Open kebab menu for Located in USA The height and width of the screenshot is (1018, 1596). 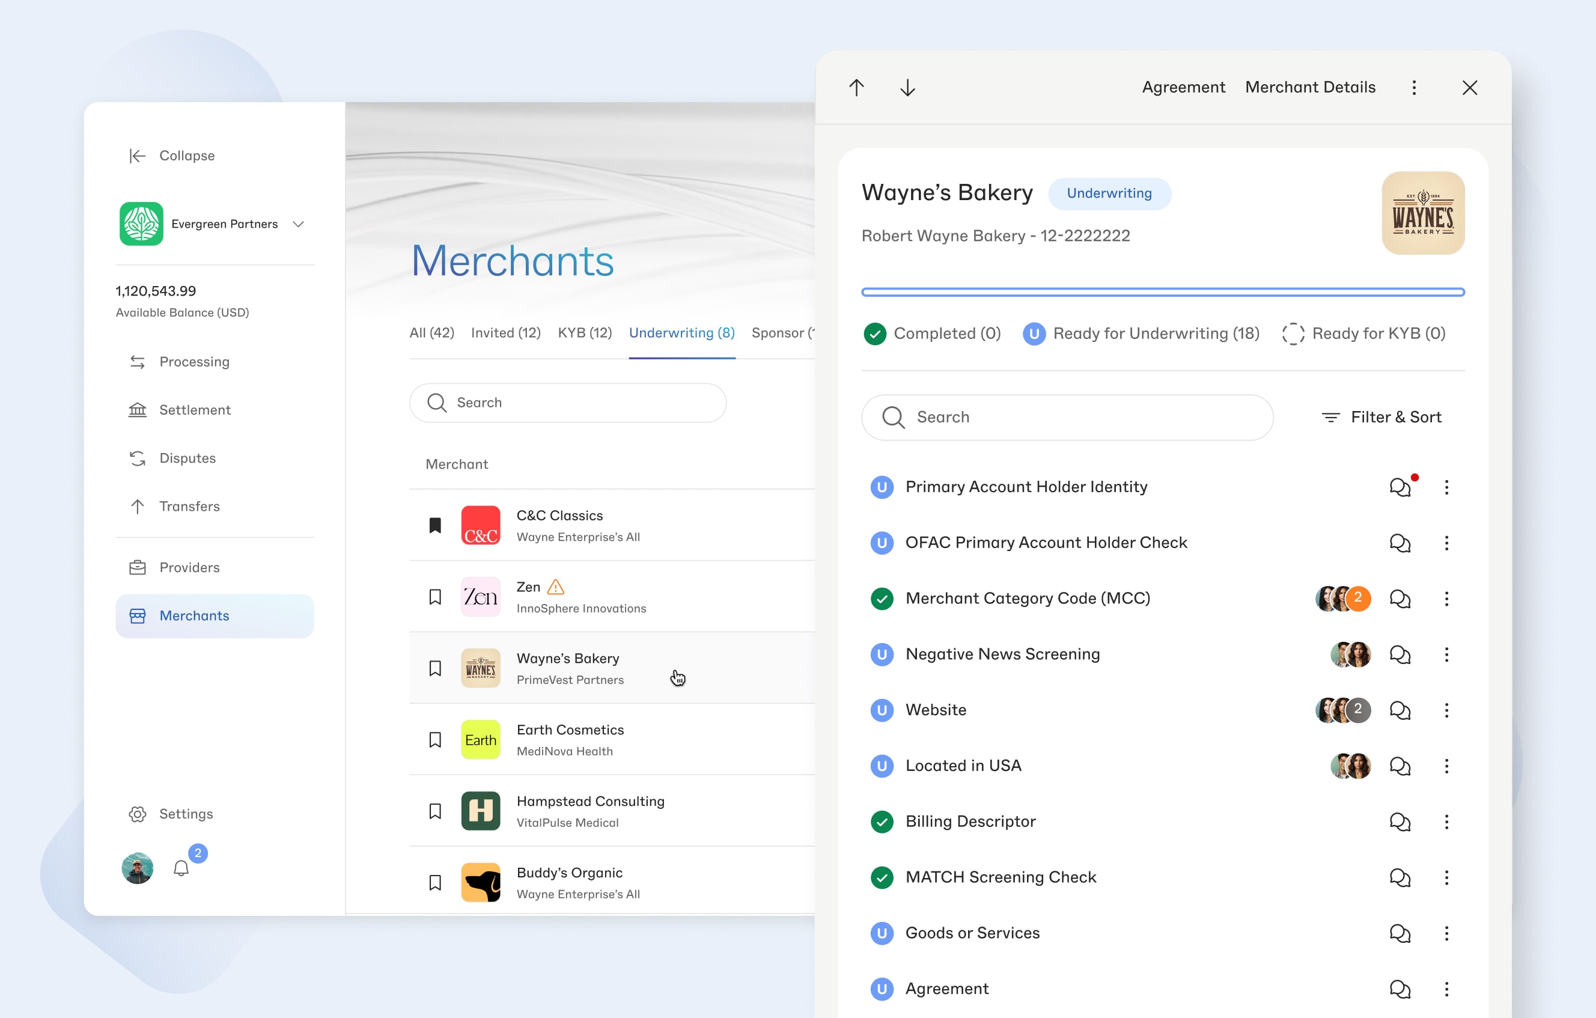pyautogui.click(x=1446, y=766)
